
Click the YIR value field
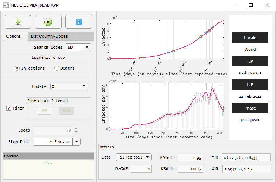(x=246, y=157)
